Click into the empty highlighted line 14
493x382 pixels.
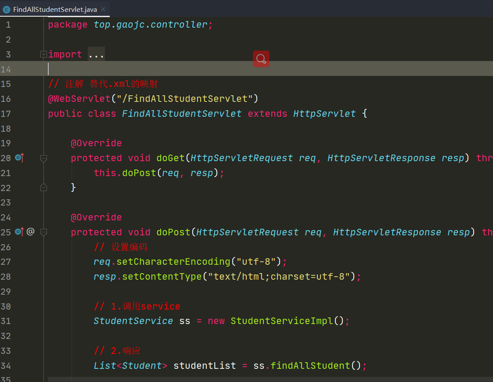pyautogui.click(x=132, y=69)
